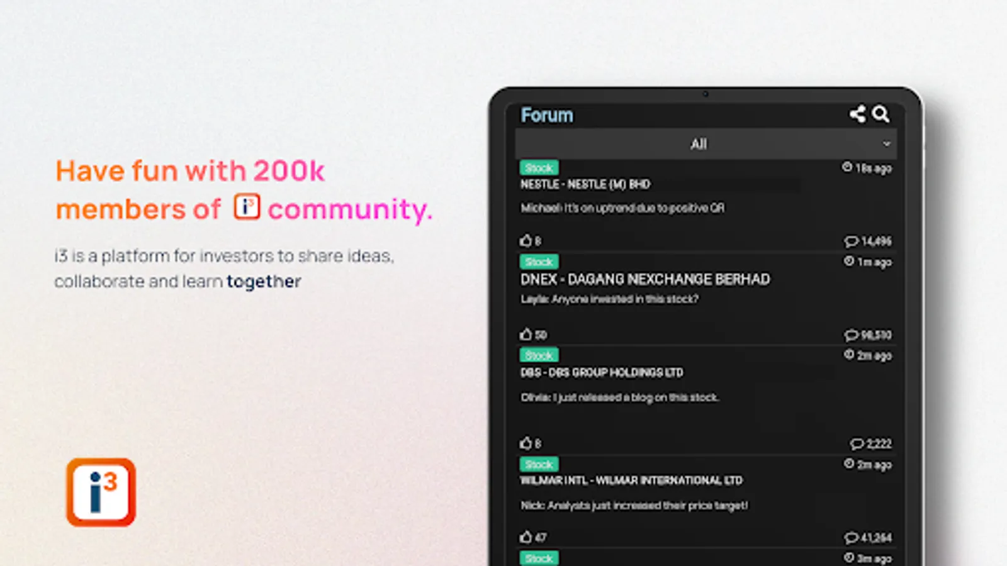The height and width of the screenshot is (566, 1007).
Task: Open search with the magnifier icon
Action: click(880, 114)
